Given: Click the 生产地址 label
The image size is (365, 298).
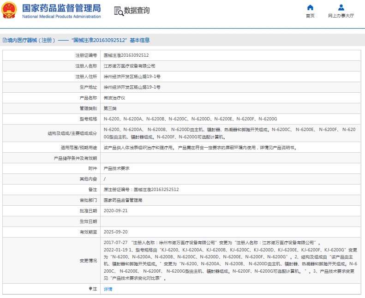Looking at the screenshot, I should pos(88,87).
